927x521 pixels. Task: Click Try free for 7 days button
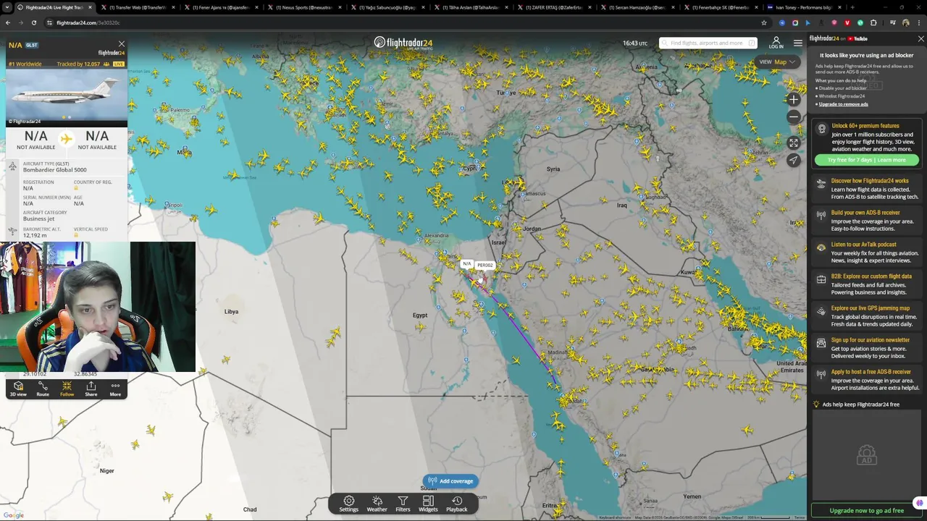coord(866,160)
